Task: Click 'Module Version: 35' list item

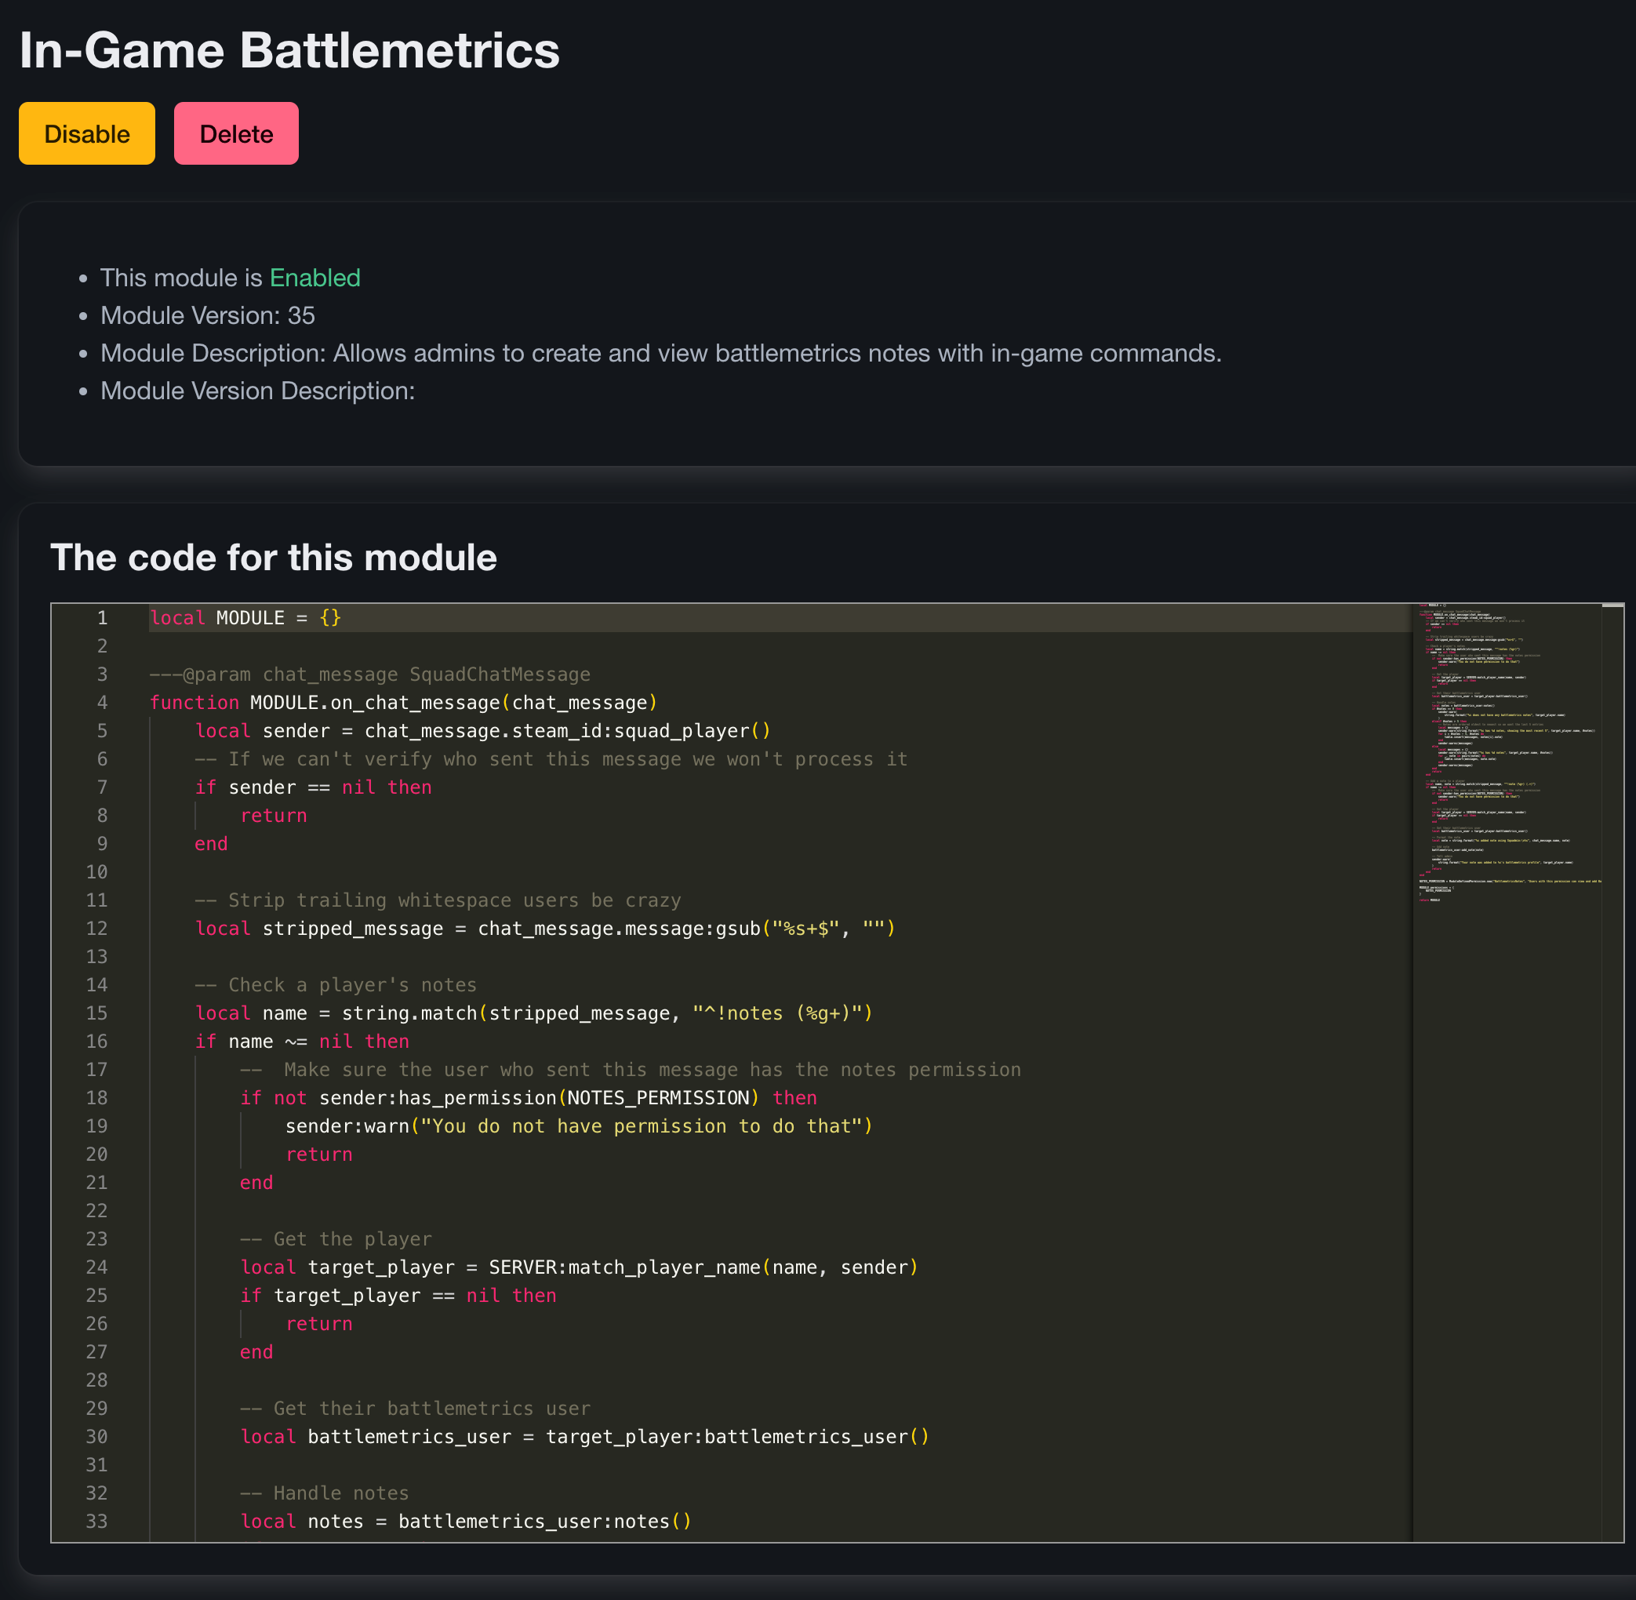Action: click(x=208, y=316)
